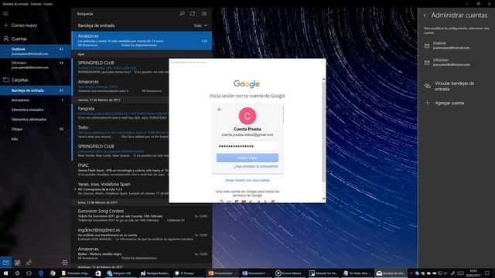495x278 pixels.
Task: Go back in Google sign-in card
Action: coord(220,110)
